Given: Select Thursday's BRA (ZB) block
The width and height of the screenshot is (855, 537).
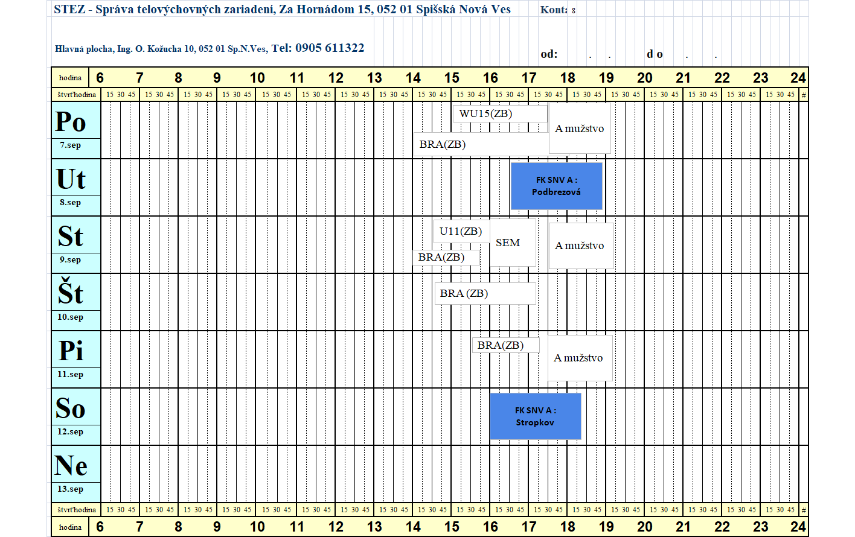Looking at the screenshot, I should point(485,293).
